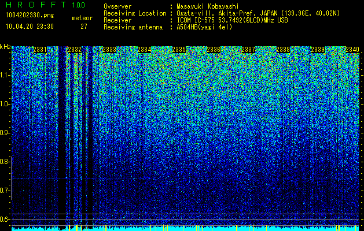
Task: Click the 2333 time marker
Action: click(109, 50)
